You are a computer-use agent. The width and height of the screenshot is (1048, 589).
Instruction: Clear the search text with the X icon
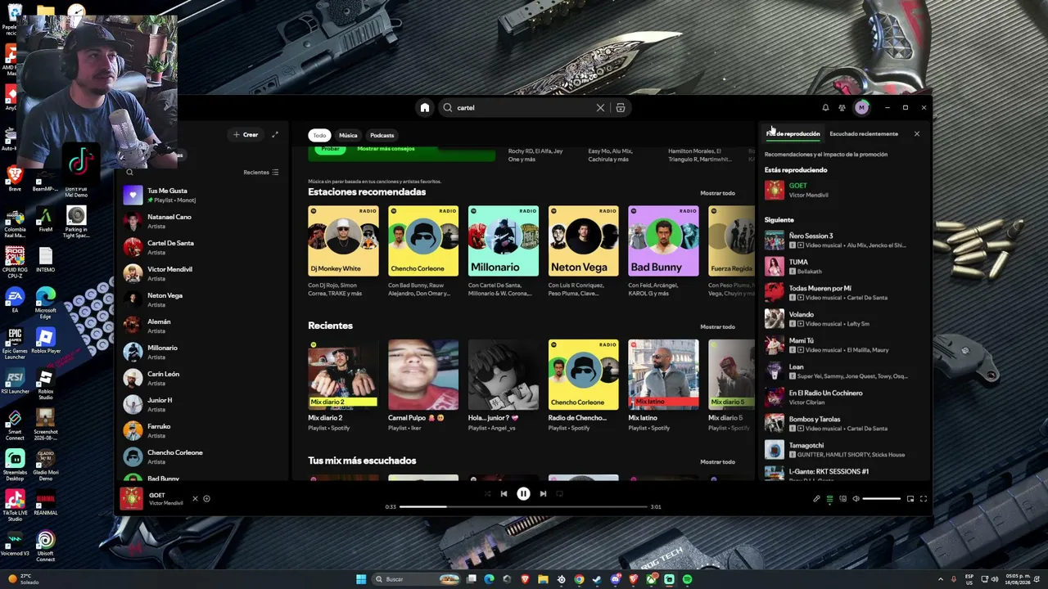[600, 108]
